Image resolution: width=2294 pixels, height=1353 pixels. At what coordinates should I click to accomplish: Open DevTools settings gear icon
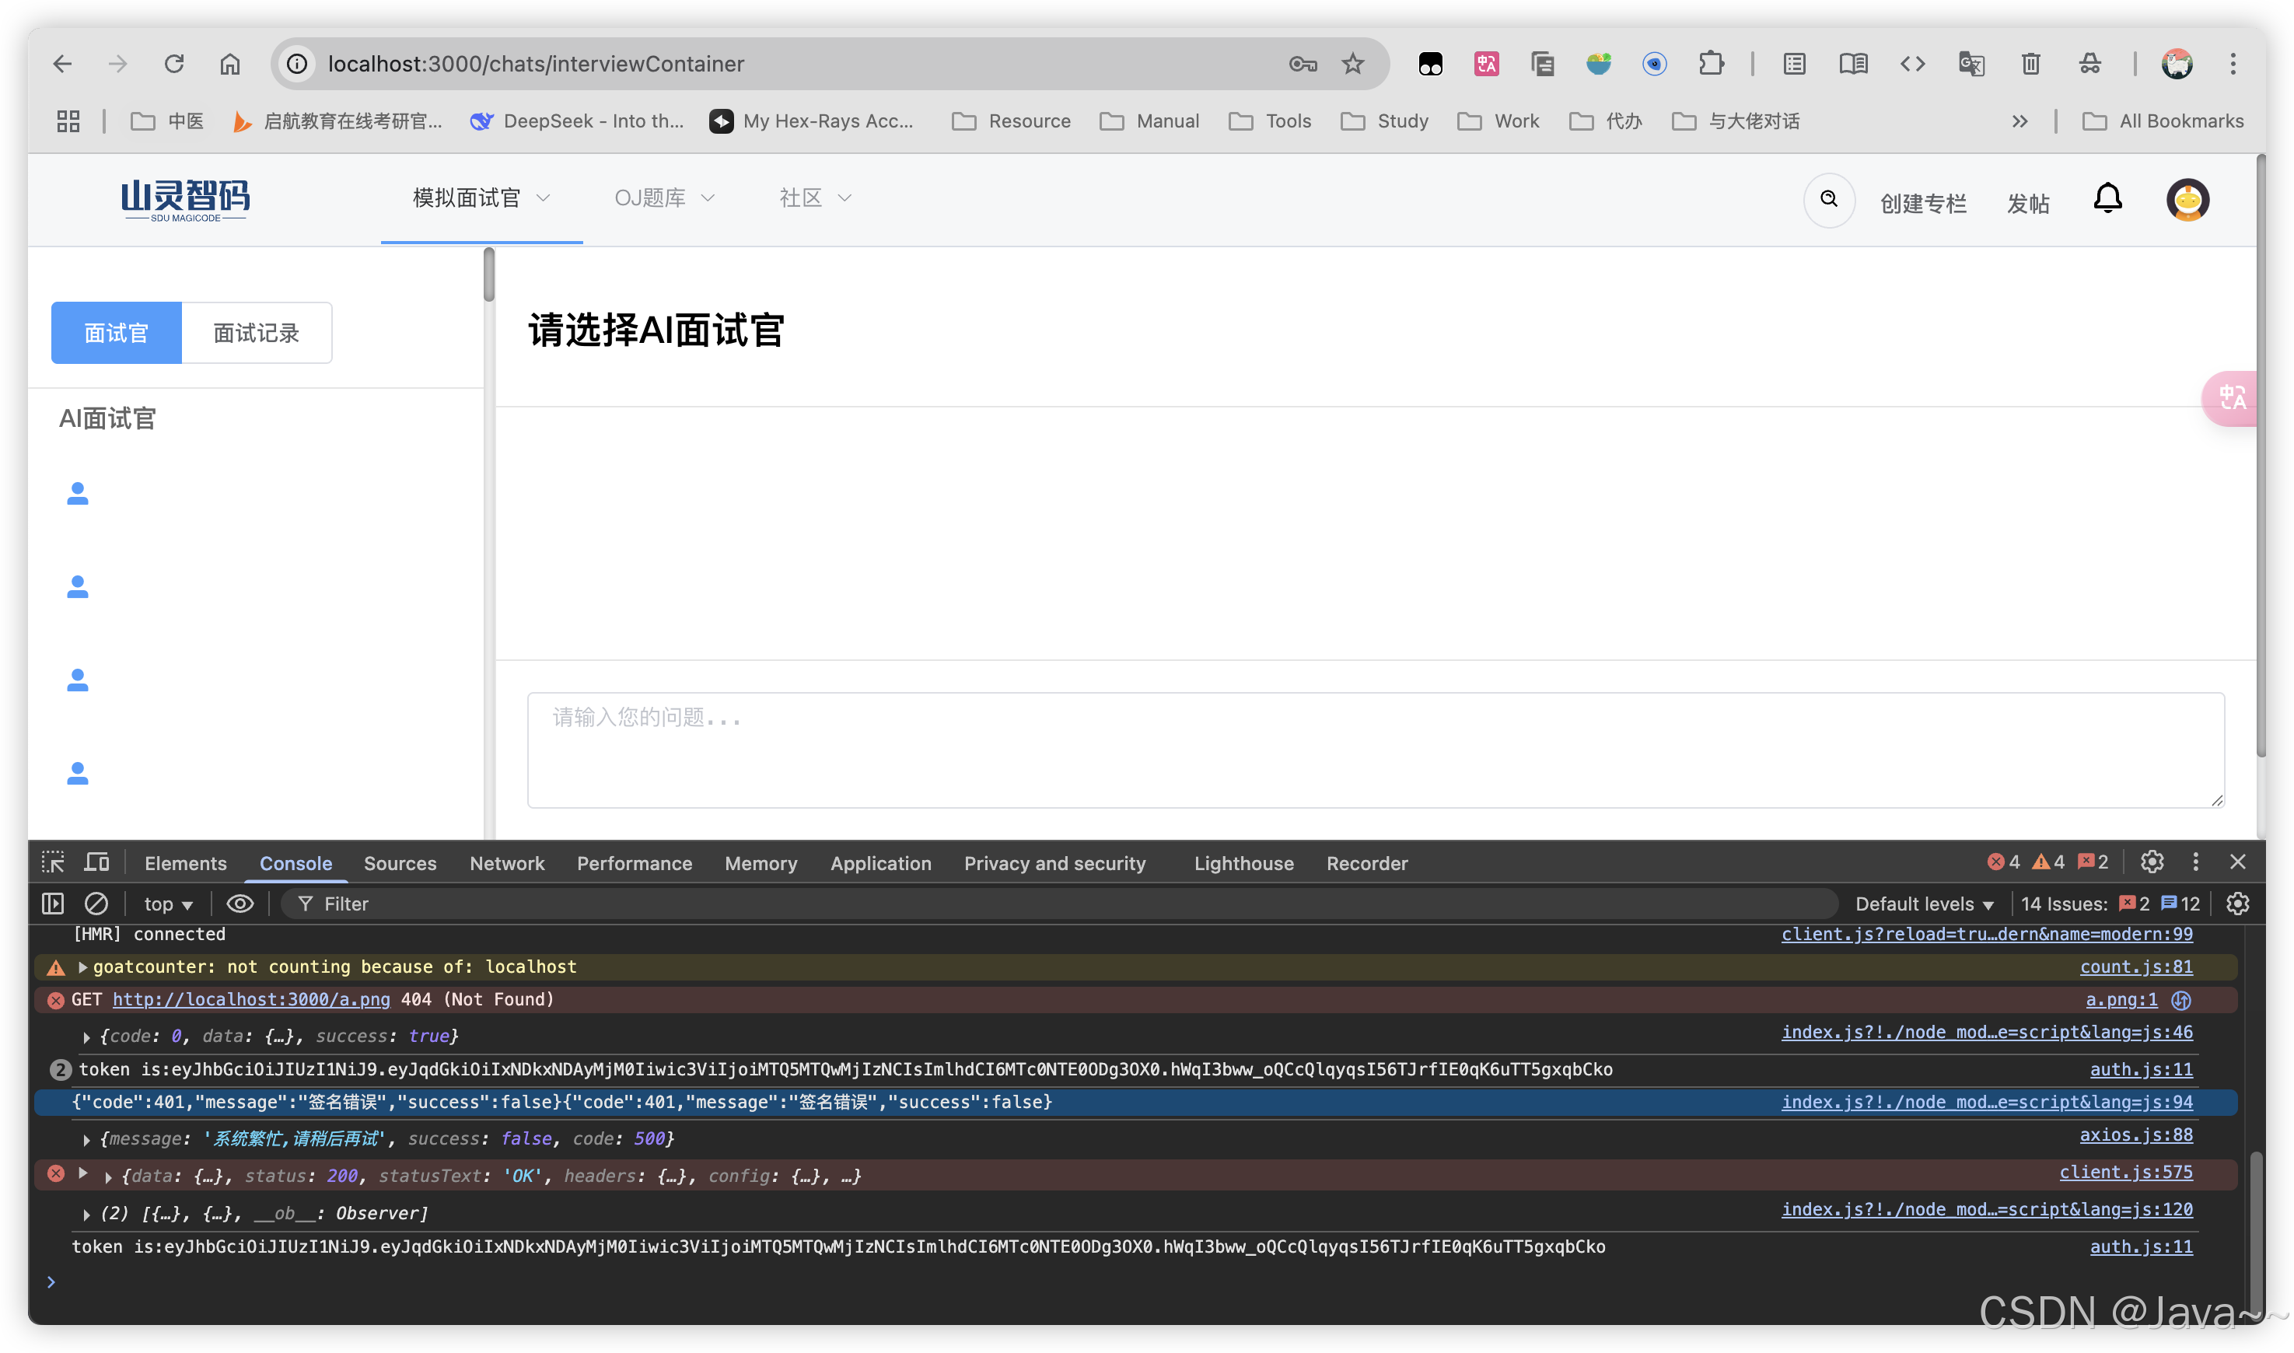click(x=2152, y=862)
